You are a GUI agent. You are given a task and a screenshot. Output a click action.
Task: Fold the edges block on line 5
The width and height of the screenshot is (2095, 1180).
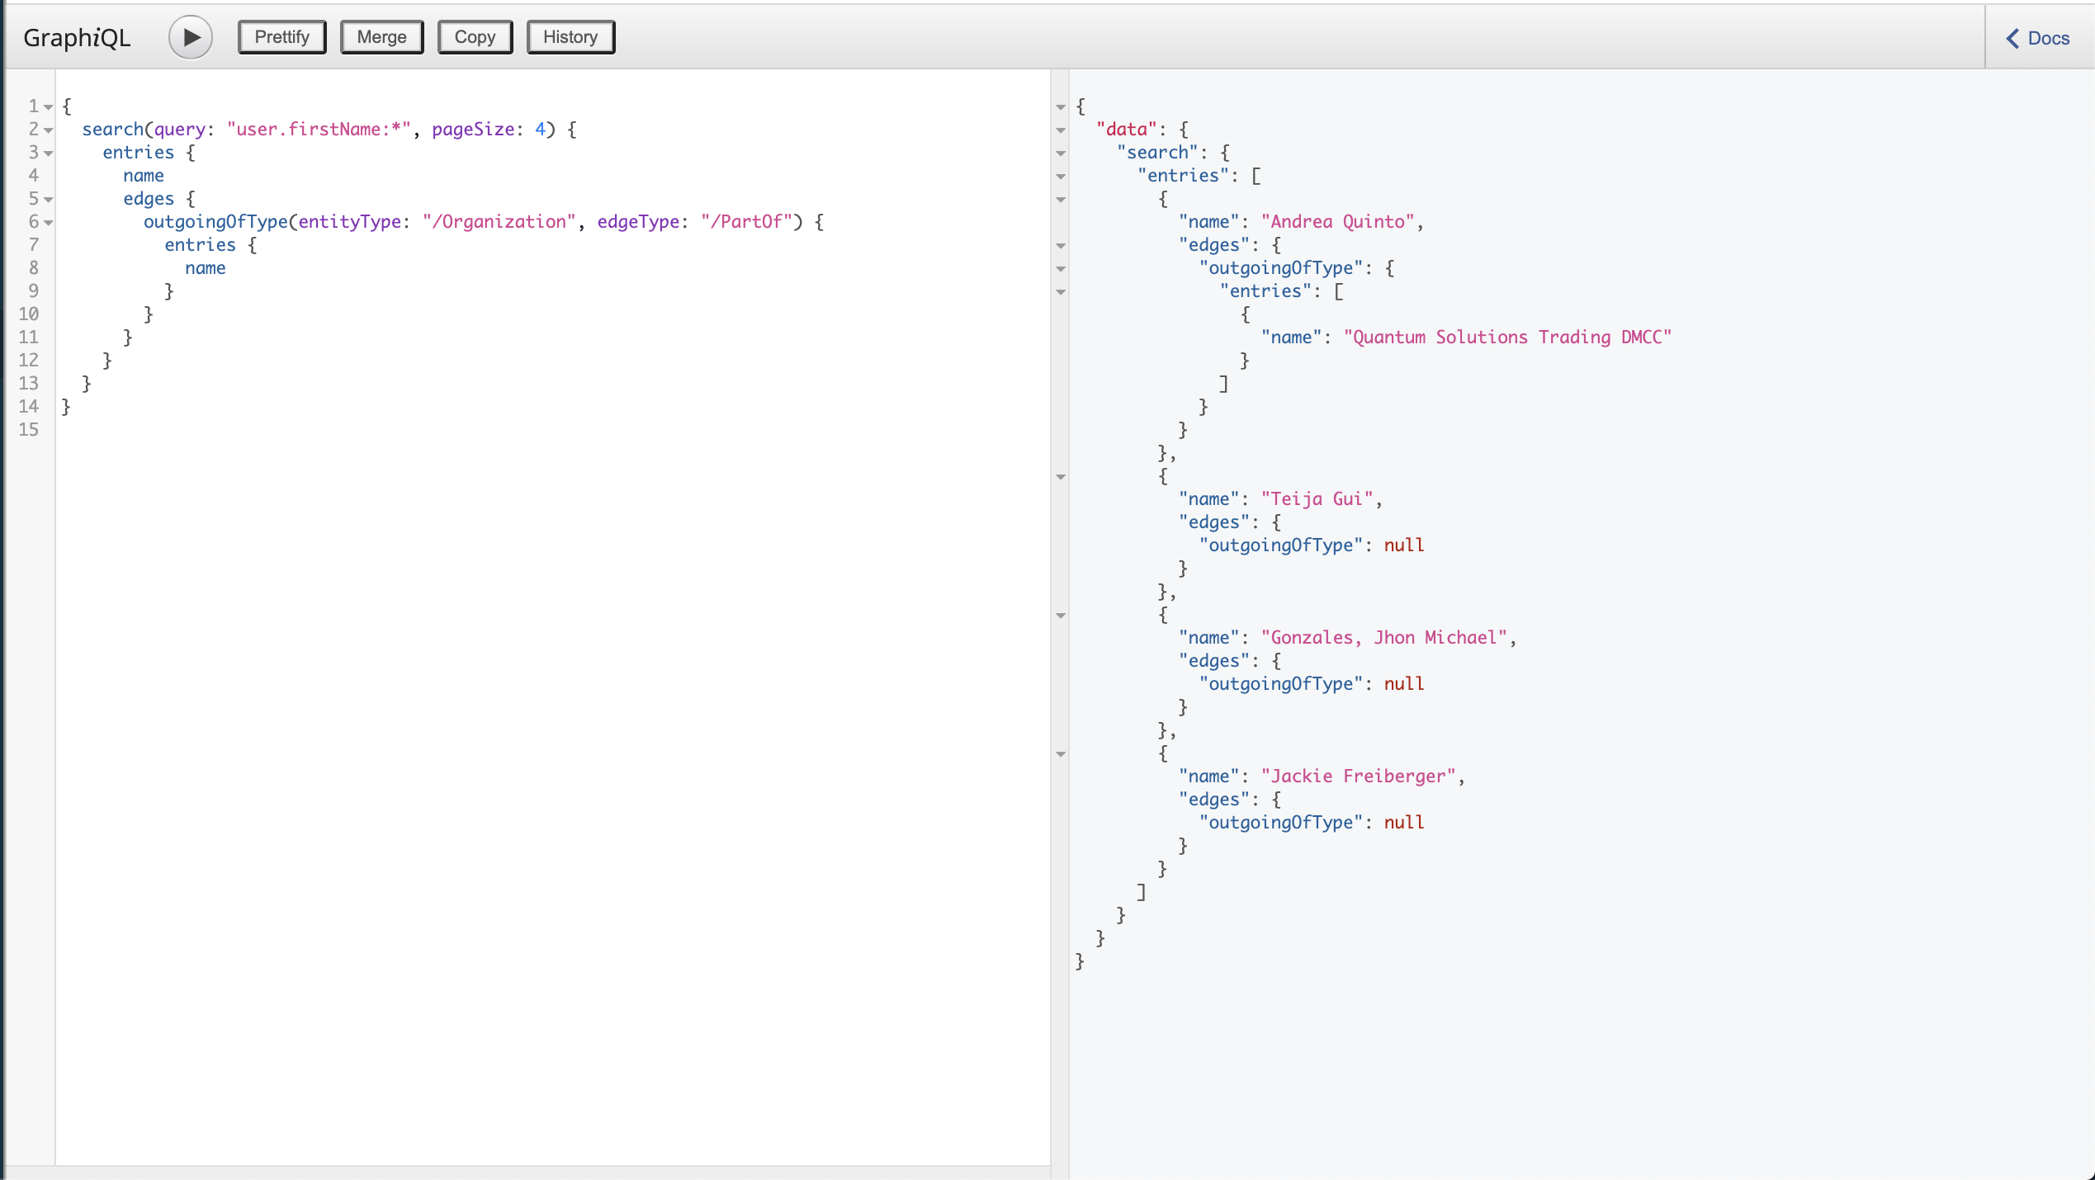pos(49,200)
